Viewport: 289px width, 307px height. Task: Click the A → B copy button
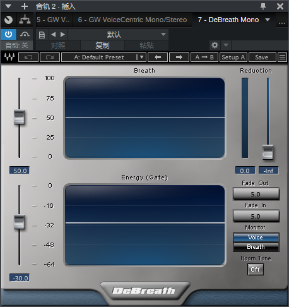coord(204,57)
